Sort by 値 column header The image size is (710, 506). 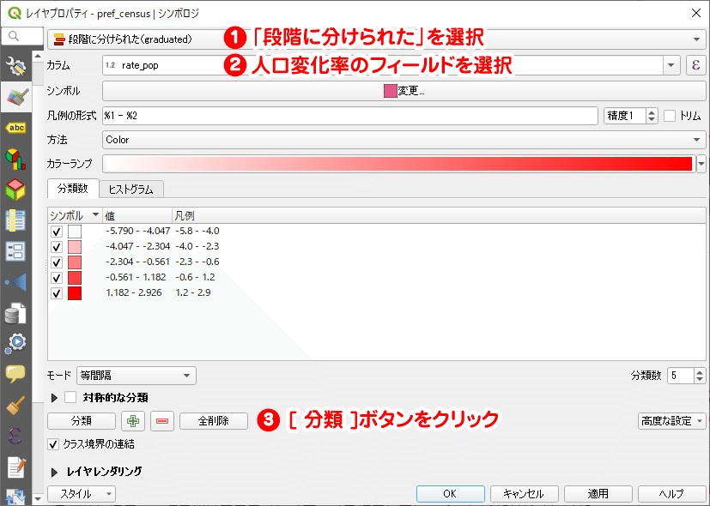point(137,216)
